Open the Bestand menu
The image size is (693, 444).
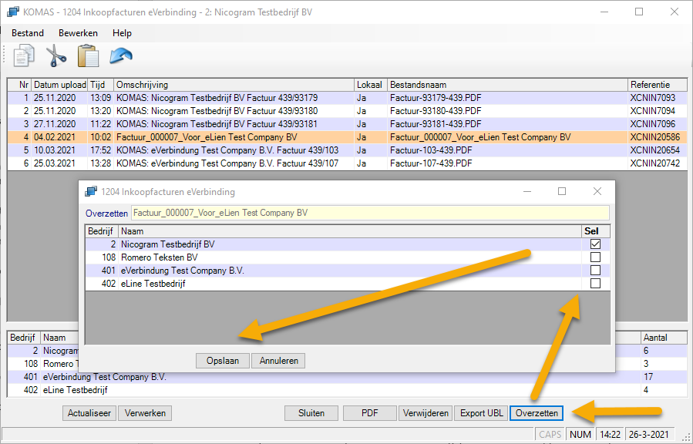(28, 33)
